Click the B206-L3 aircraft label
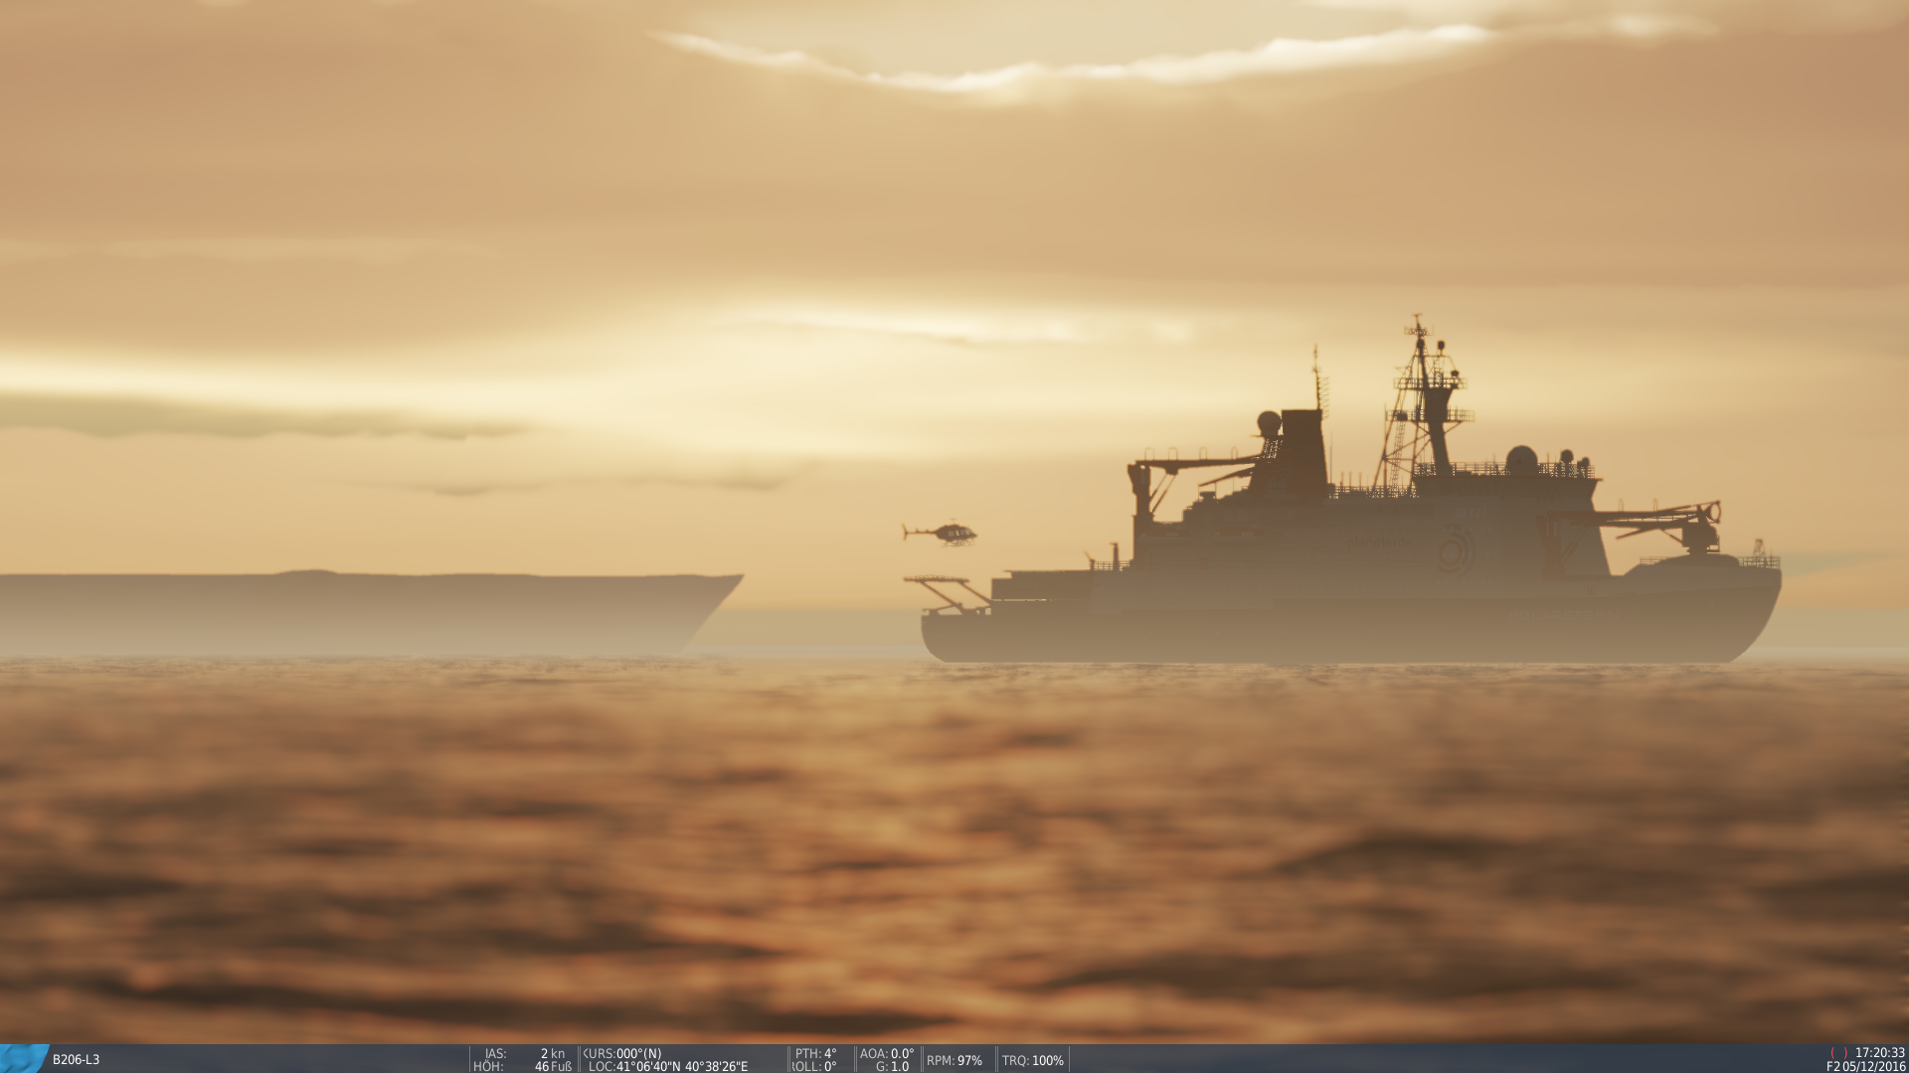 tap(76, 1060)
